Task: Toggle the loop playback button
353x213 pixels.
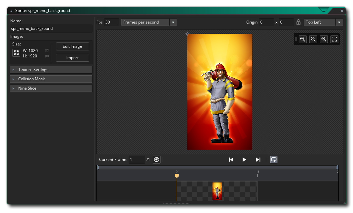Action: 274,160
